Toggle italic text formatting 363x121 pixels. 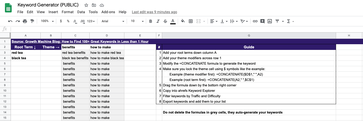tap(158, 21)
